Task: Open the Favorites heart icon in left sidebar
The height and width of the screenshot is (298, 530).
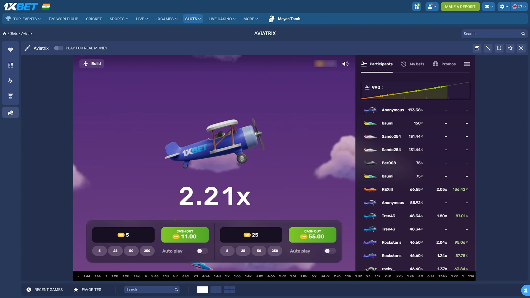Action: (x=10, y=50)
